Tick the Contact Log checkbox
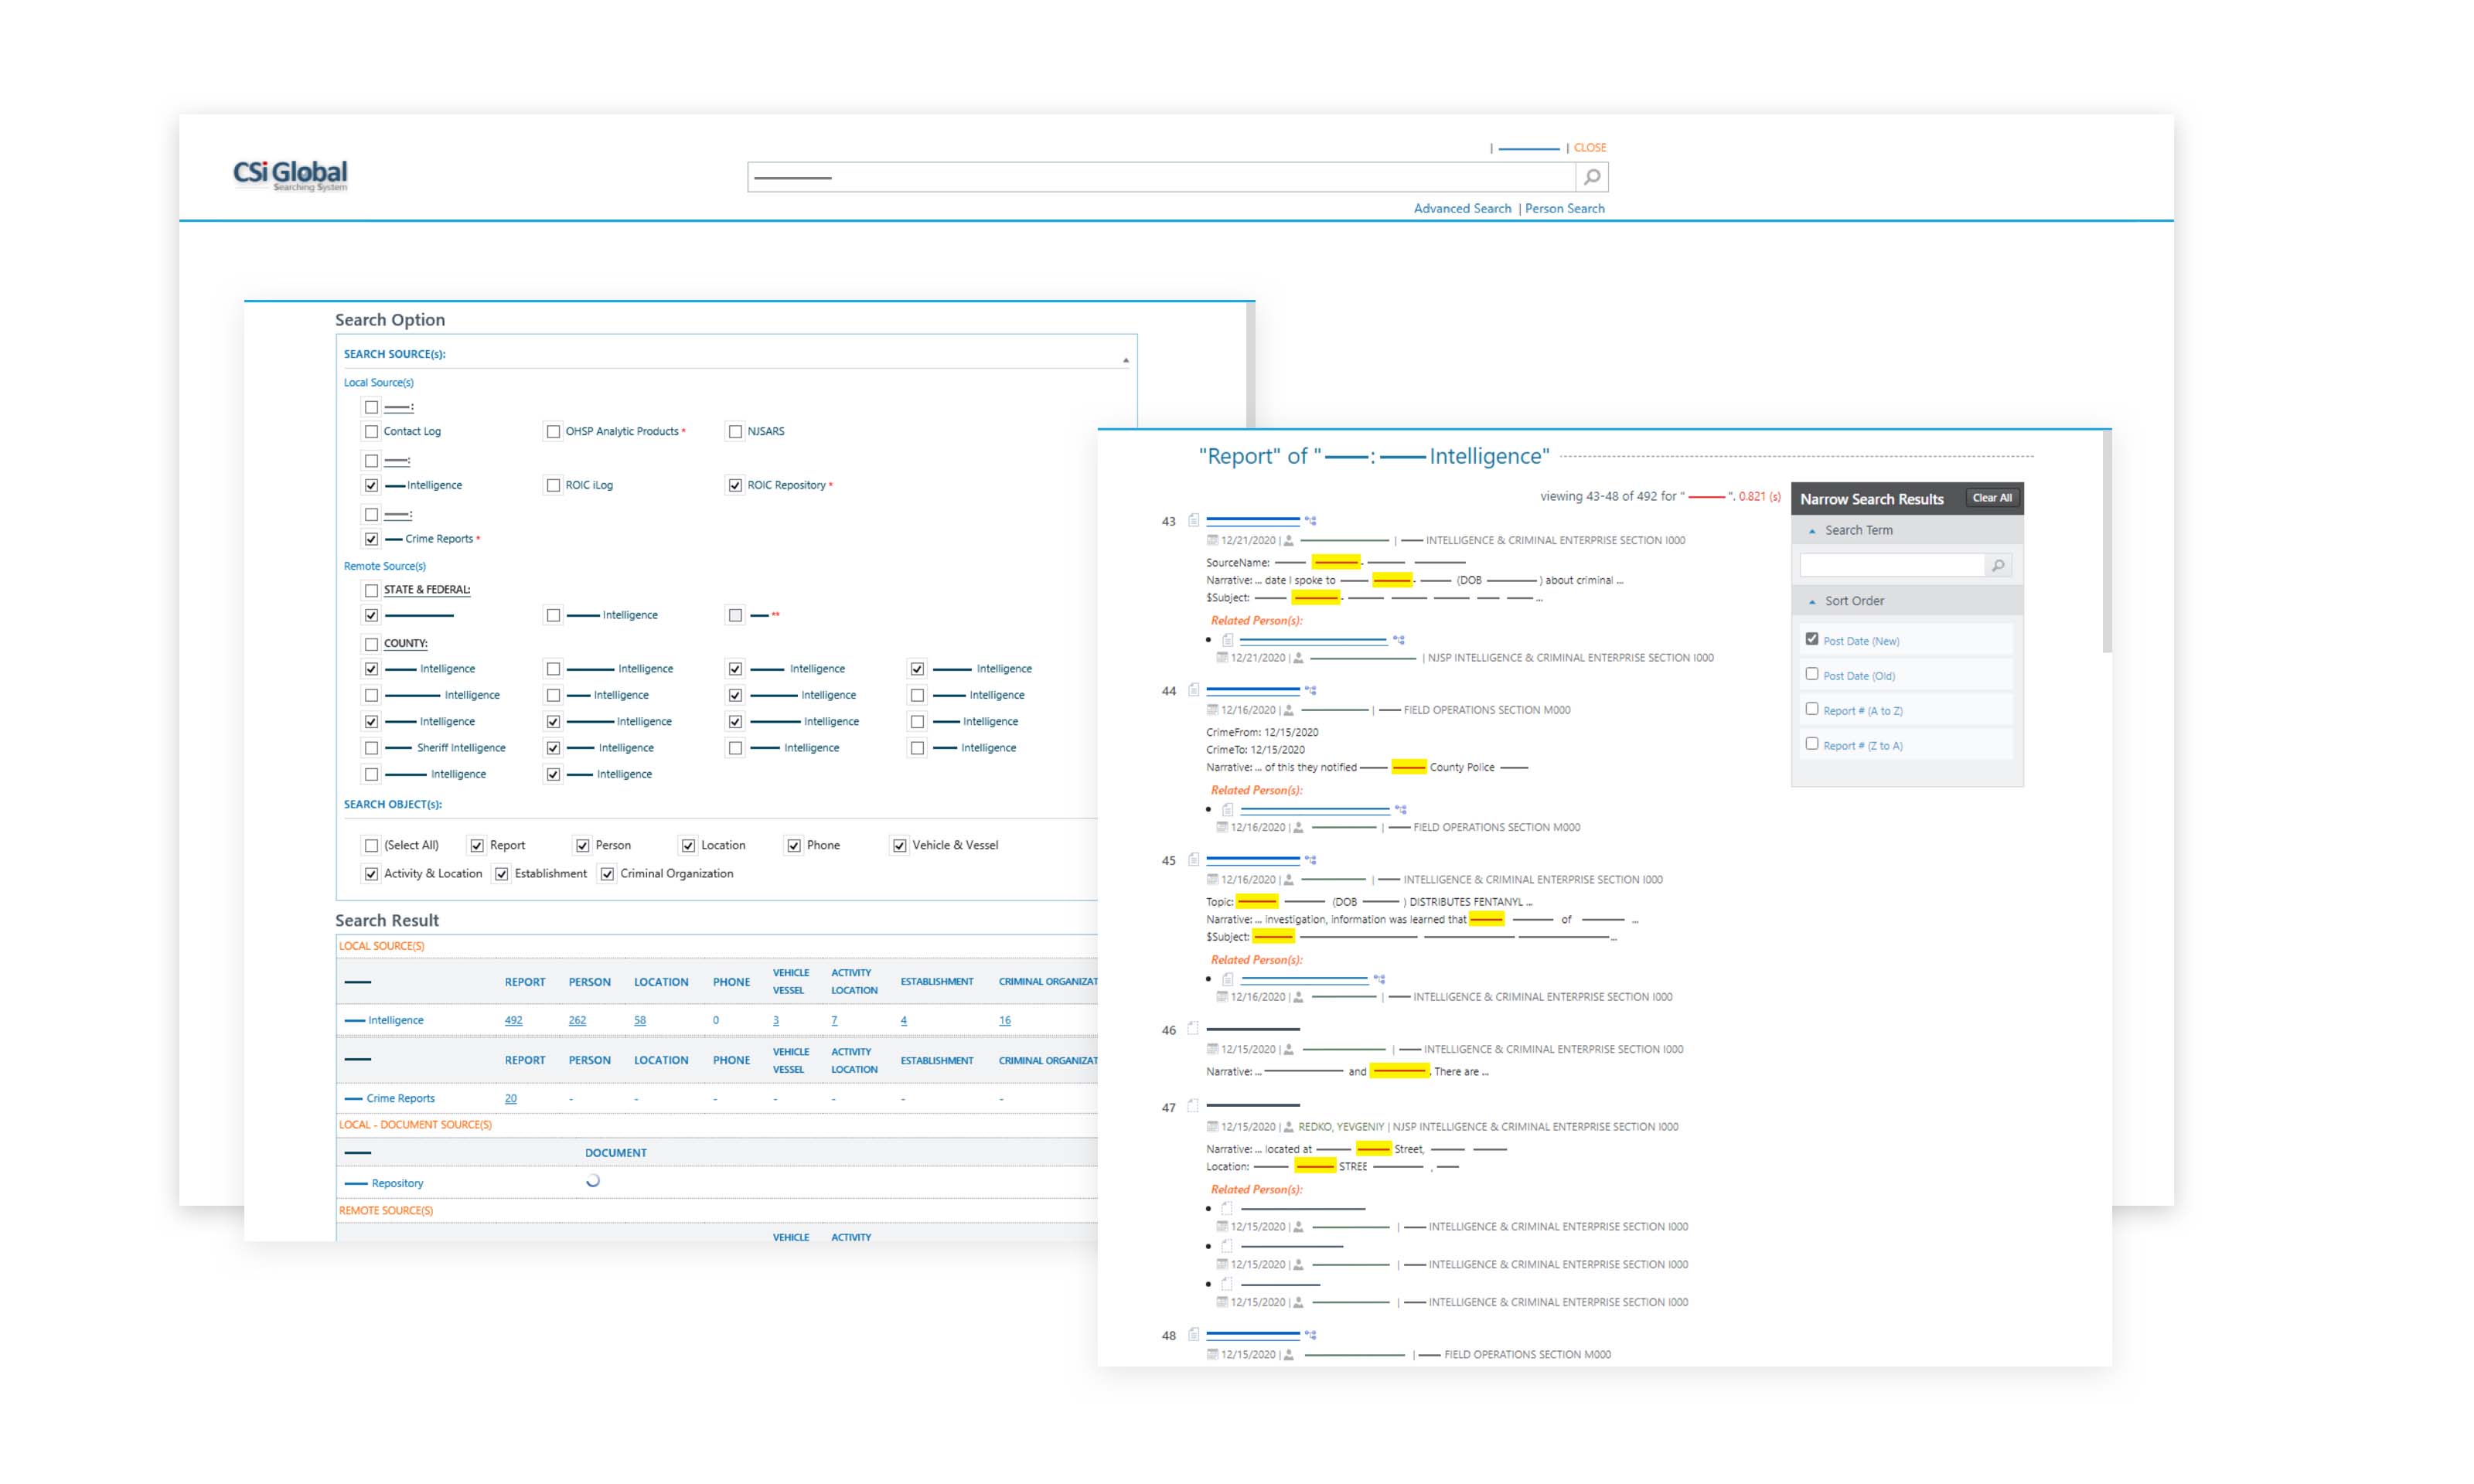This screenshot has height=1484, width=2474. coord(372,432)
